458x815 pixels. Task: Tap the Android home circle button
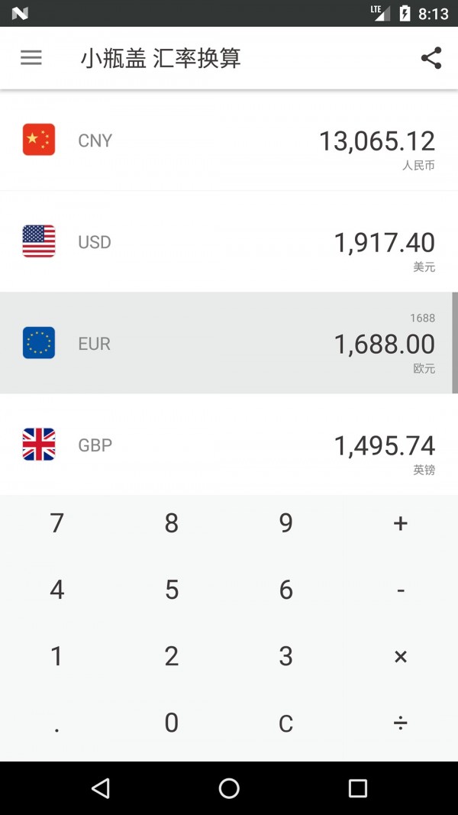(229, 788)
